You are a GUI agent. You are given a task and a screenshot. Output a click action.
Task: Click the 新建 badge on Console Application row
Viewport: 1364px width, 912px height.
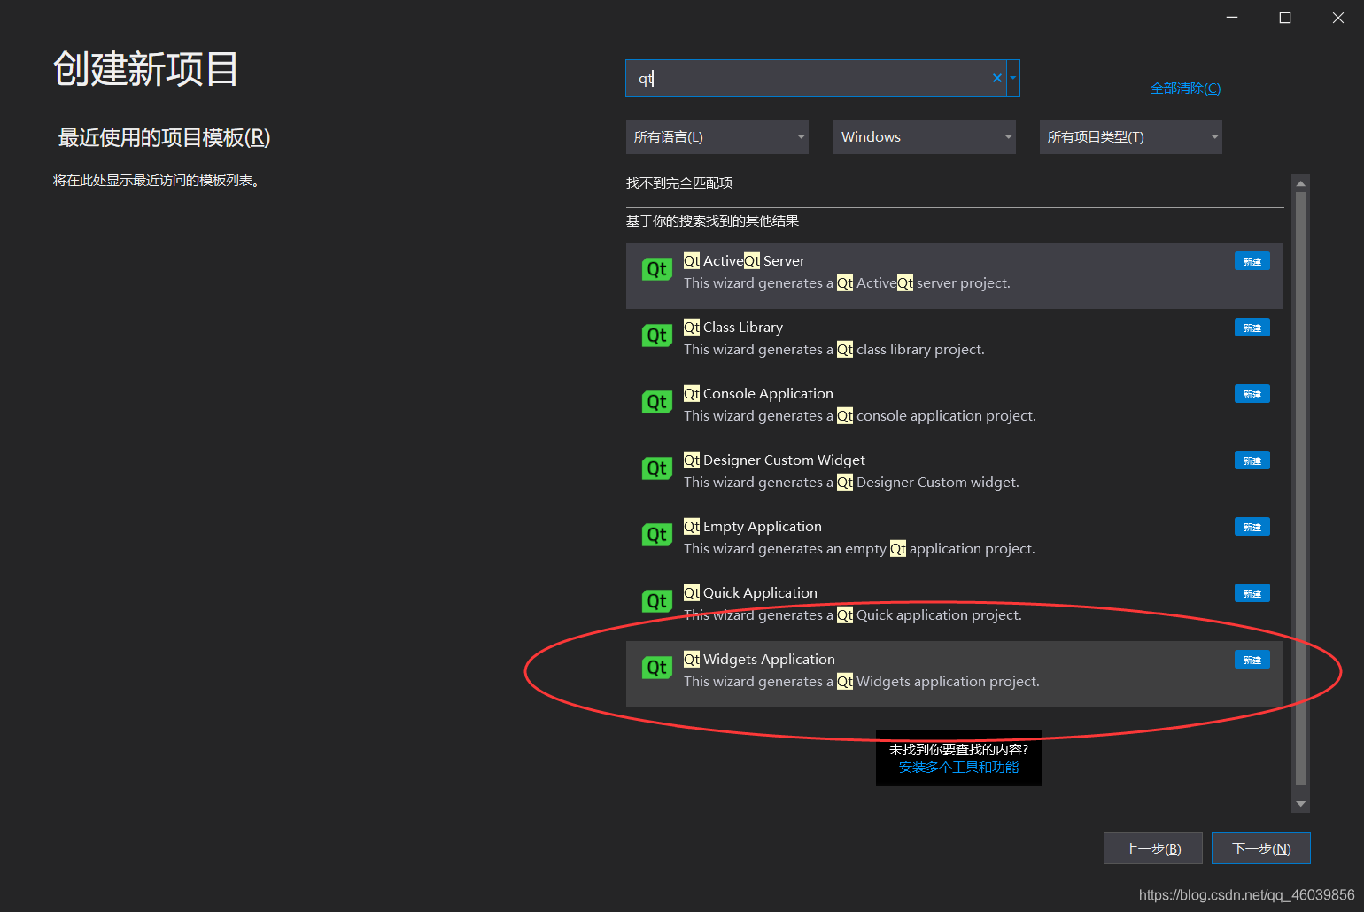[x=1252, y=394]
